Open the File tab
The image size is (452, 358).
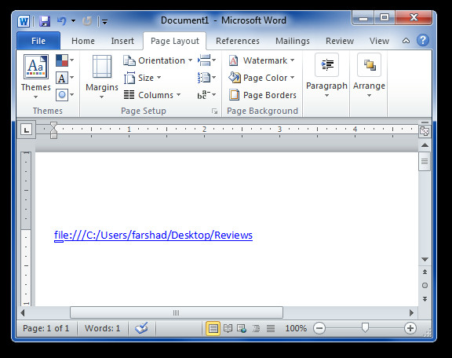38,41
